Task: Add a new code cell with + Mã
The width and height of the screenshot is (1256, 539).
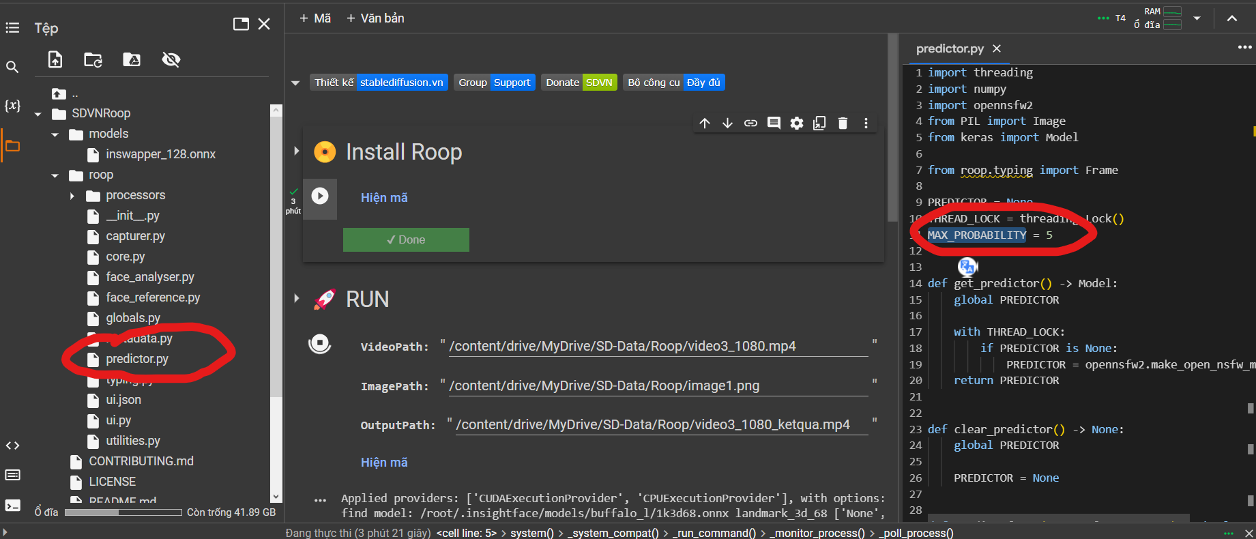Action: pos(315,18)
